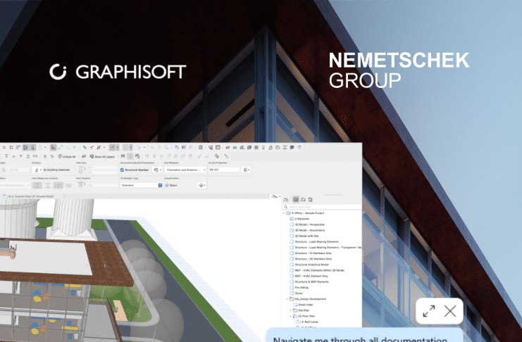Open the Layout Book navigator icon
This screenshot has width=522, height=342.
point(303,200)
